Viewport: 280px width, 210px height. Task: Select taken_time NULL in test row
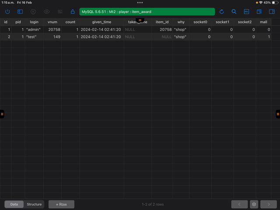tap(138, 37)
